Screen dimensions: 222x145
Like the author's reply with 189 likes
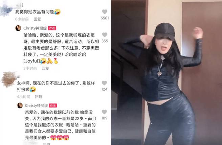104,112
